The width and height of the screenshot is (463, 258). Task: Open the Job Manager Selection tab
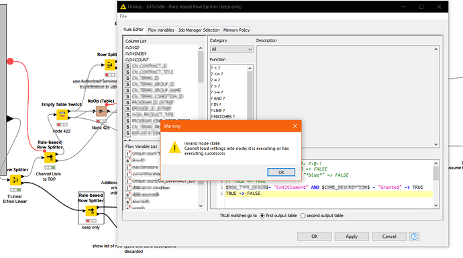(199, 30)
